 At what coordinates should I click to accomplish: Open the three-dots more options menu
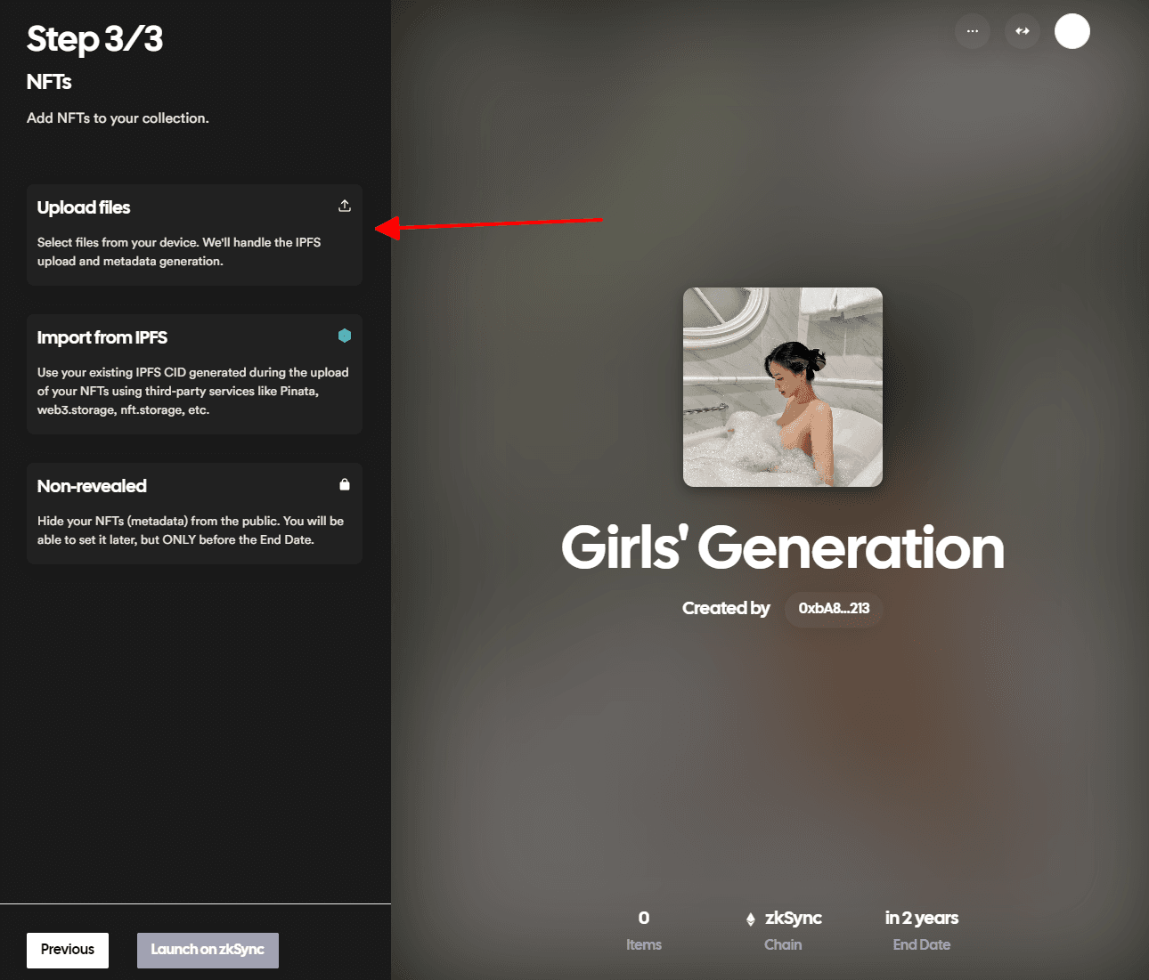[x=973, y=31]
